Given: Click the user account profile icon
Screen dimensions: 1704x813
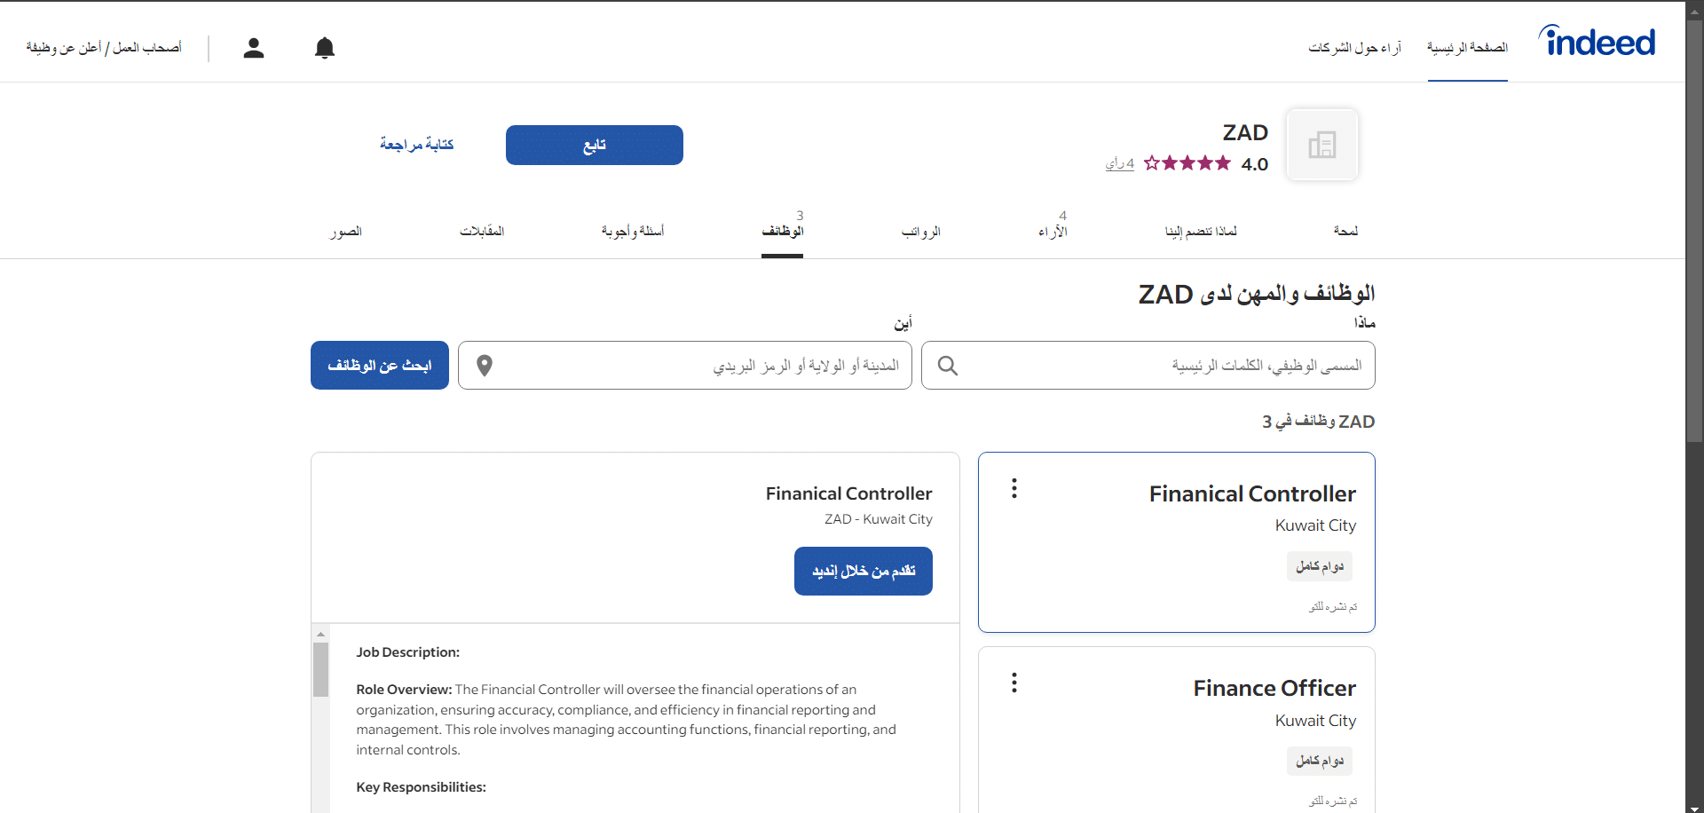Looking at the screenshot, I should click(x=254, y=48).
